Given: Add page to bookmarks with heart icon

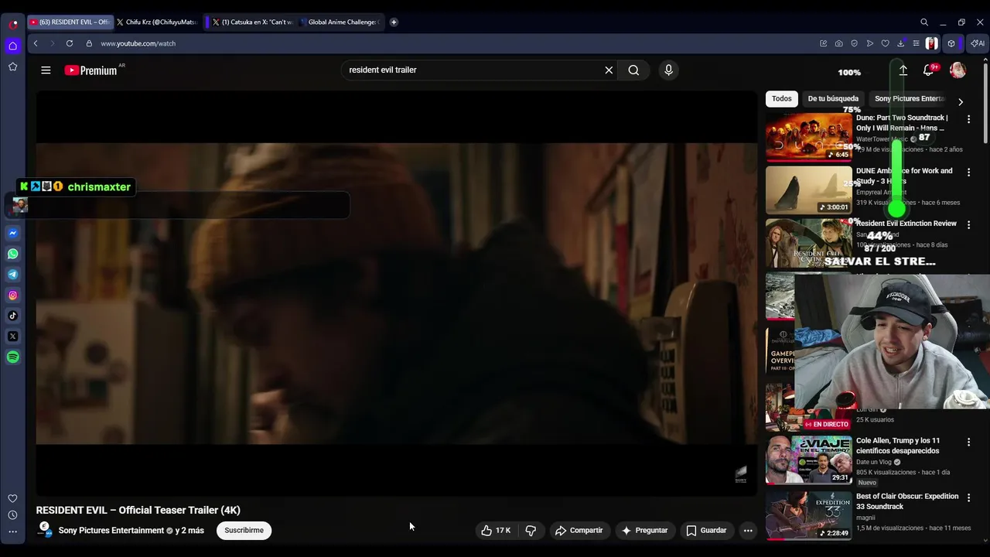Looking at the screenshot, I should point(885,43).
